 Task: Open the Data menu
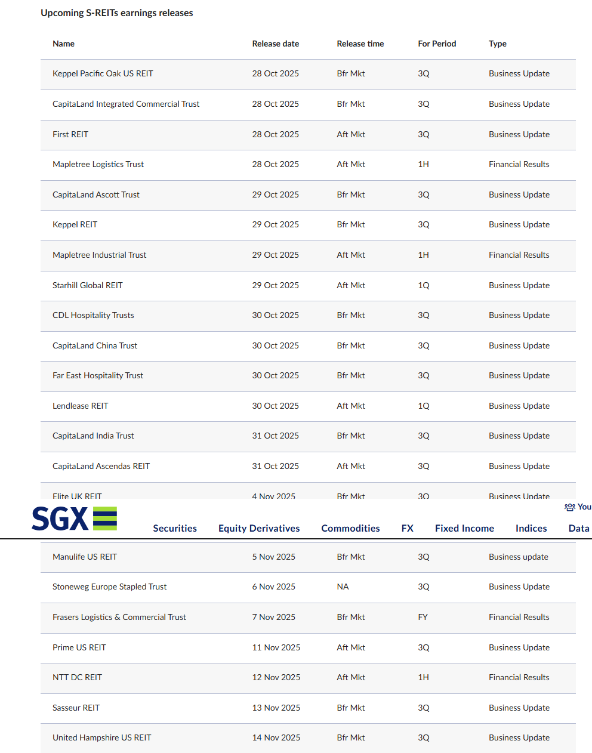(579, 528)
